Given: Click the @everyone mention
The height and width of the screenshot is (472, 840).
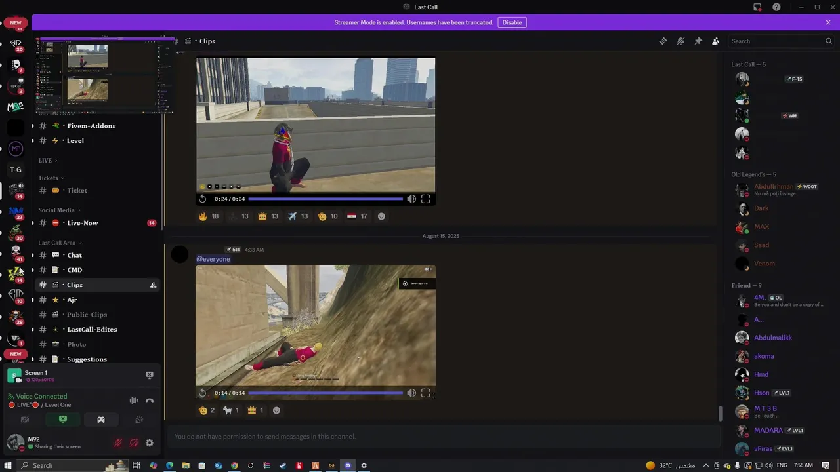Looking at the screenshot, I should [213, 259].
